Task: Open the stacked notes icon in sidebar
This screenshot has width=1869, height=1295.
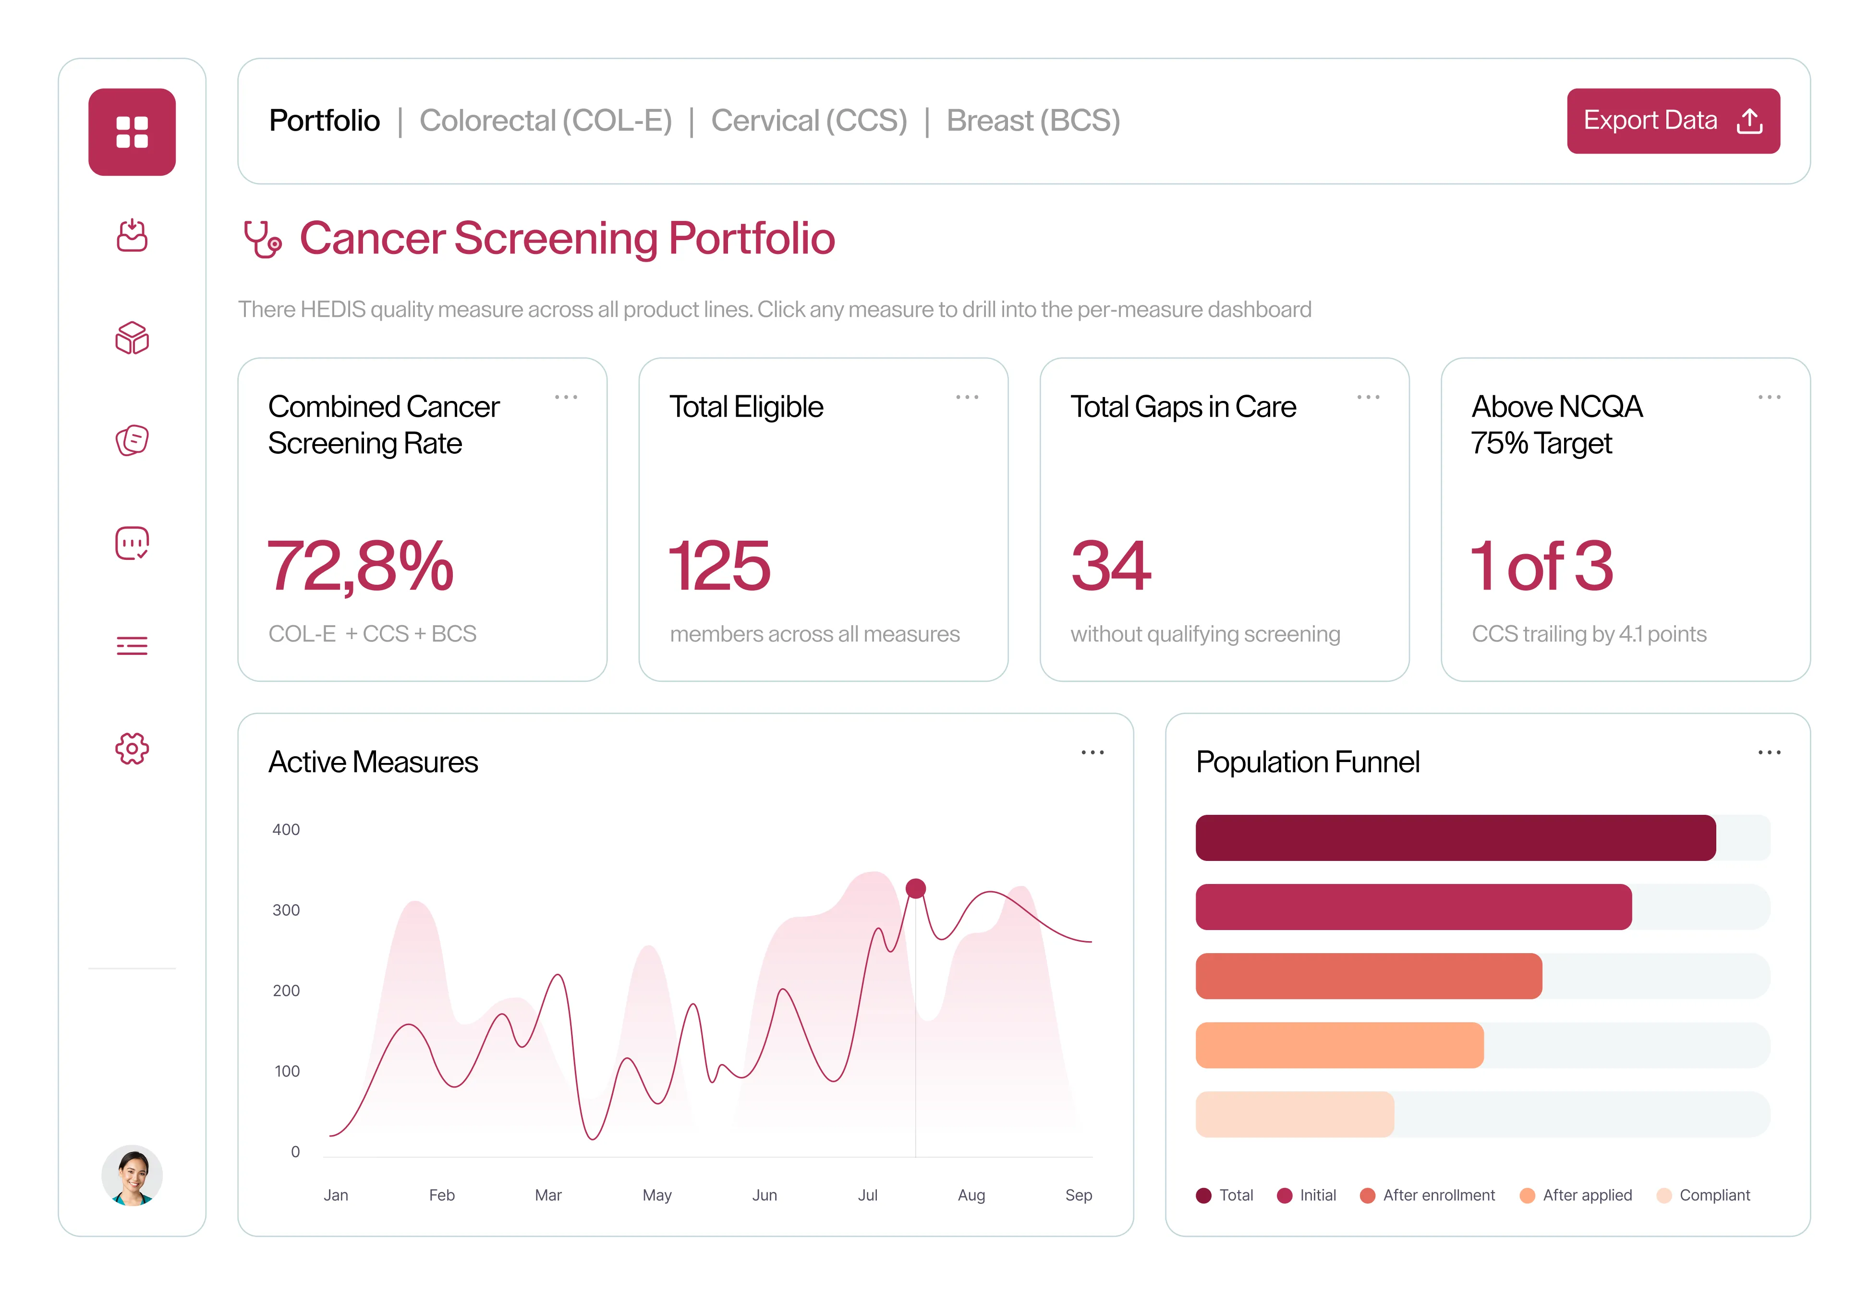Action: click(x=132, y=441)
